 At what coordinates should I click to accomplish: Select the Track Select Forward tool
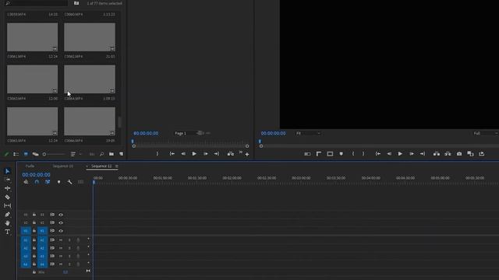(7, 180)
